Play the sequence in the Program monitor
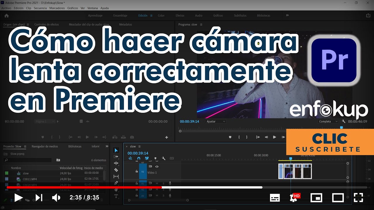The height and width of the screenshot is (210, 374). click(x=274, y=137)
